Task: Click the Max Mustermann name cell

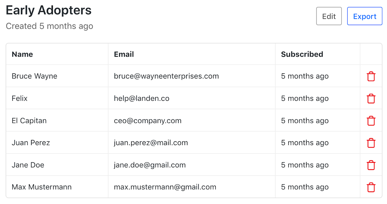Action: coord(42,187)
